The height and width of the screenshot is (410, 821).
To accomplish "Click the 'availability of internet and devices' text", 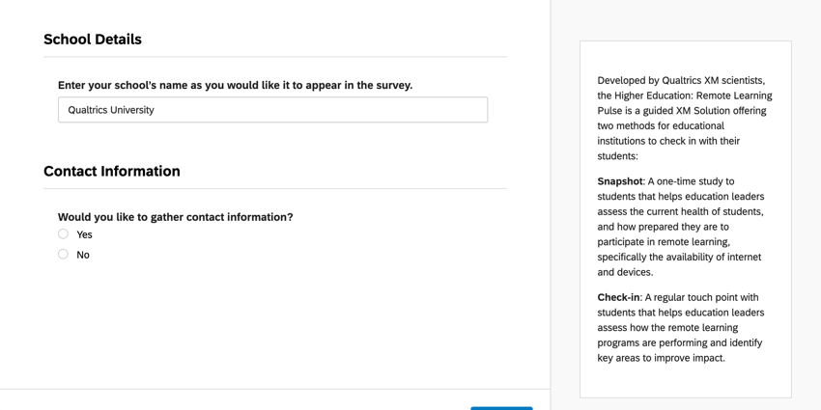I will (679, 264).
